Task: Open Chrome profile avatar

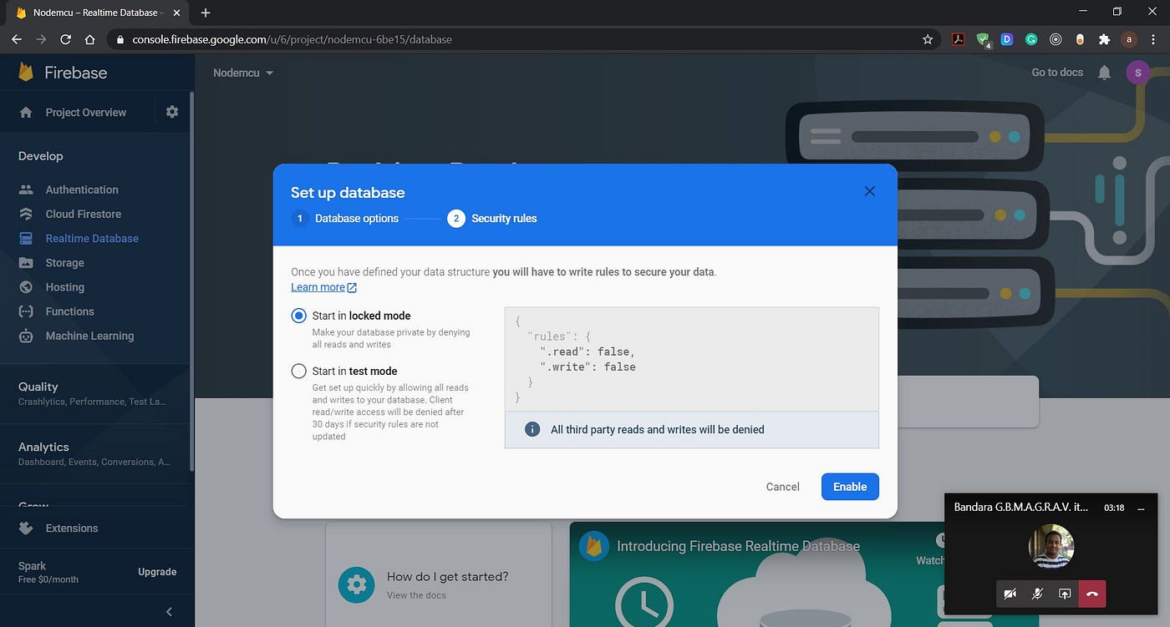Action: (x=1129, y=39)
